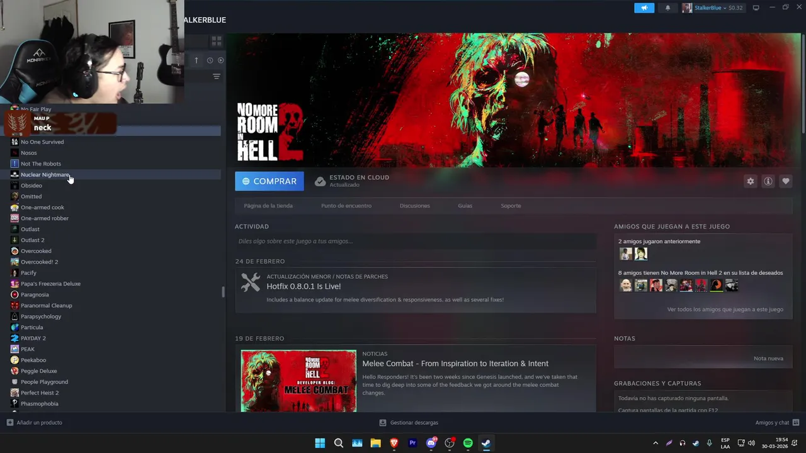The image size is (806, 453).
Task: Click the cloud status icon
Action: 320,181
